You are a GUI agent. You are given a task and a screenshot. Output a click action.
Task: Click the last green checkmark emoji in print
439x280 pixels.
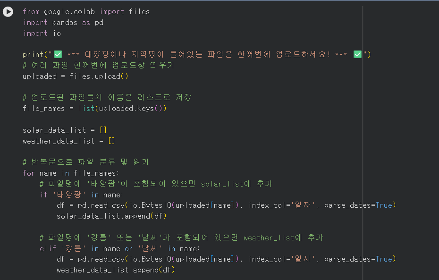pos(357,54)
